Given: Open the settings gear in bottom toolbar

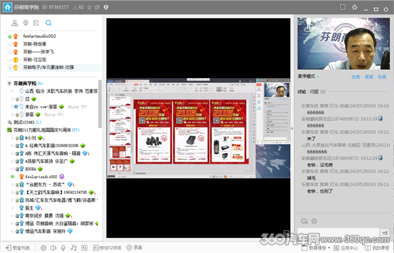Looking at the screenshot, I should [43, 248].
